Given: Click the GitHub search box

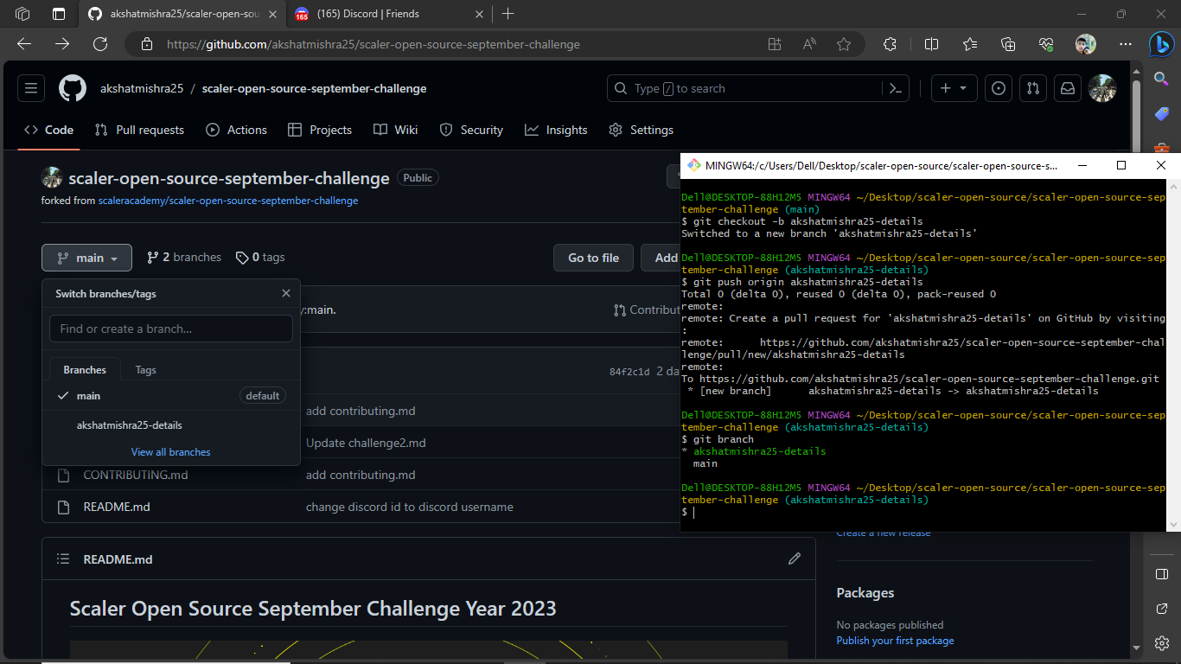Looking at the screenshot, I should 744,88.
